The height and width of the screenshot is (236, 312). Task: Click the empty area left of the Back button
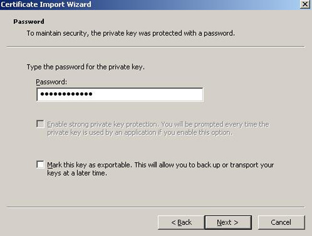(x=82, y=222)
